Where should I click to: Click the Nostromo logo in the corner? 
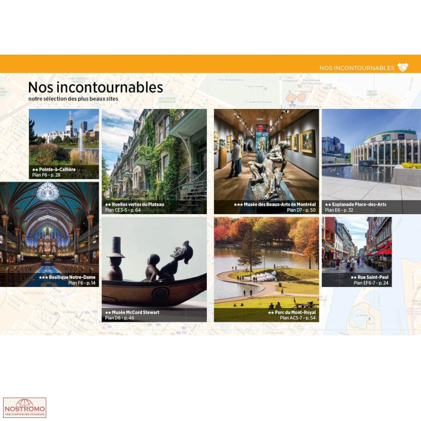click(x=25, y=408)
